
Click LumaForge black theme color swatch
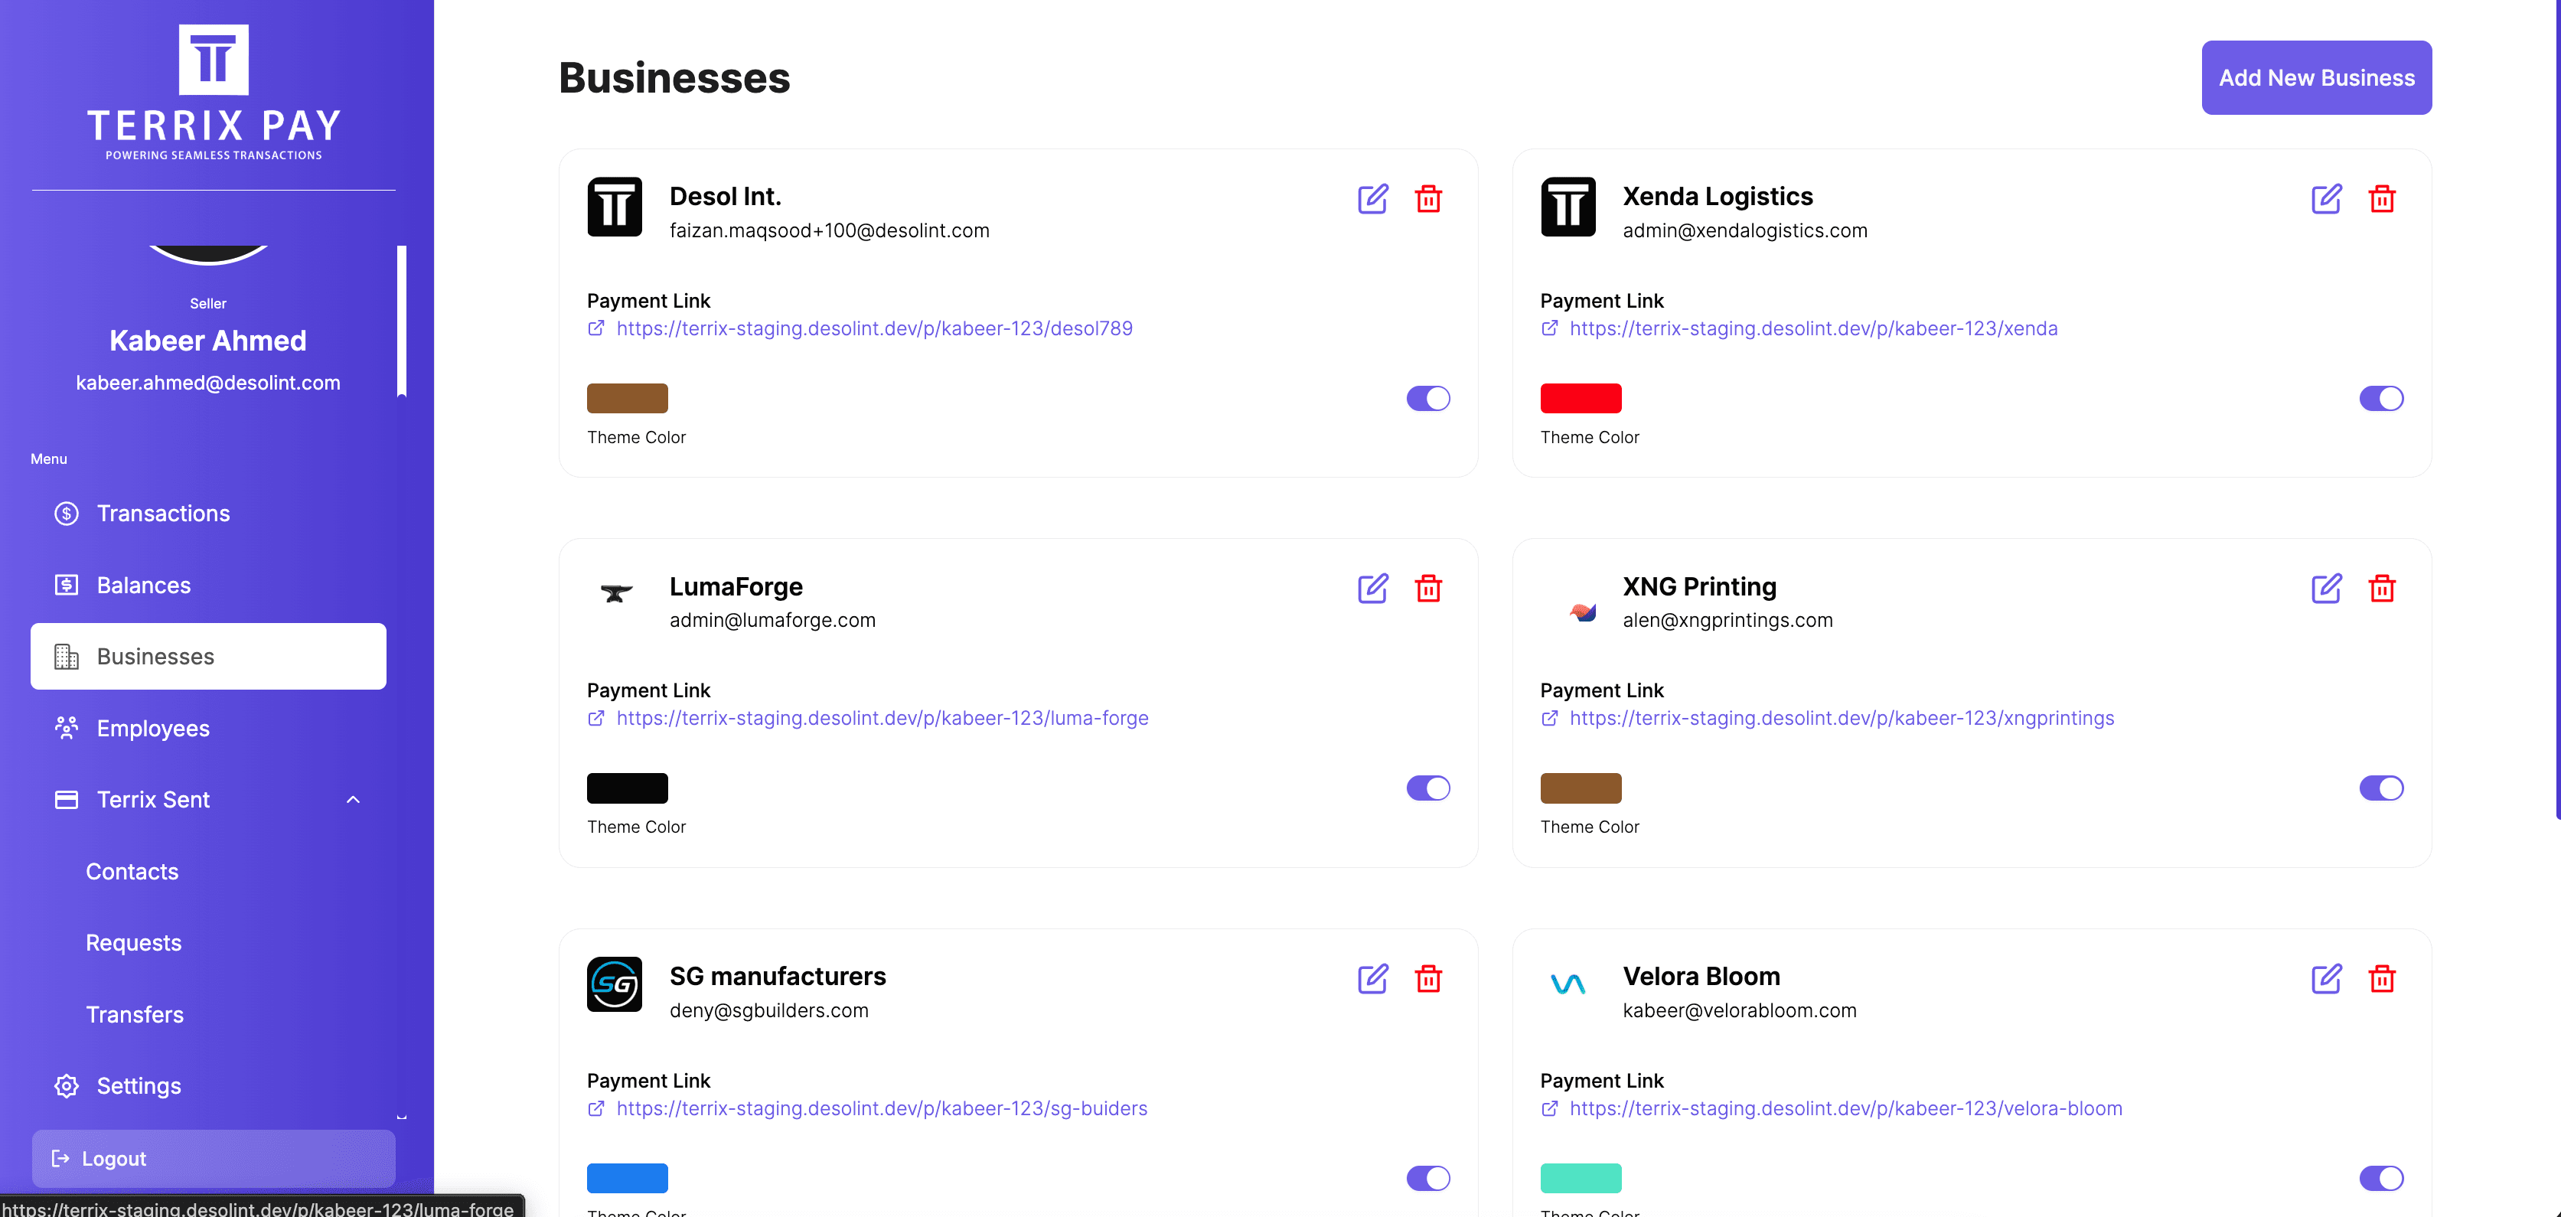click(628, 788)
